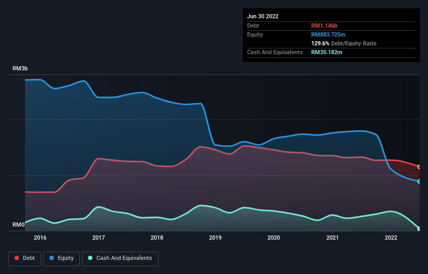Select the 2016 x-axis label
Image resolution: width=428 pixels, height=274 pixels.
[40, 238]
